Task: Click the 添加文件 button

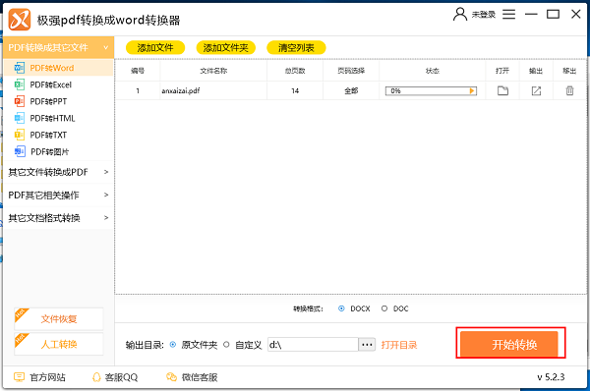Action: (155, 48)
